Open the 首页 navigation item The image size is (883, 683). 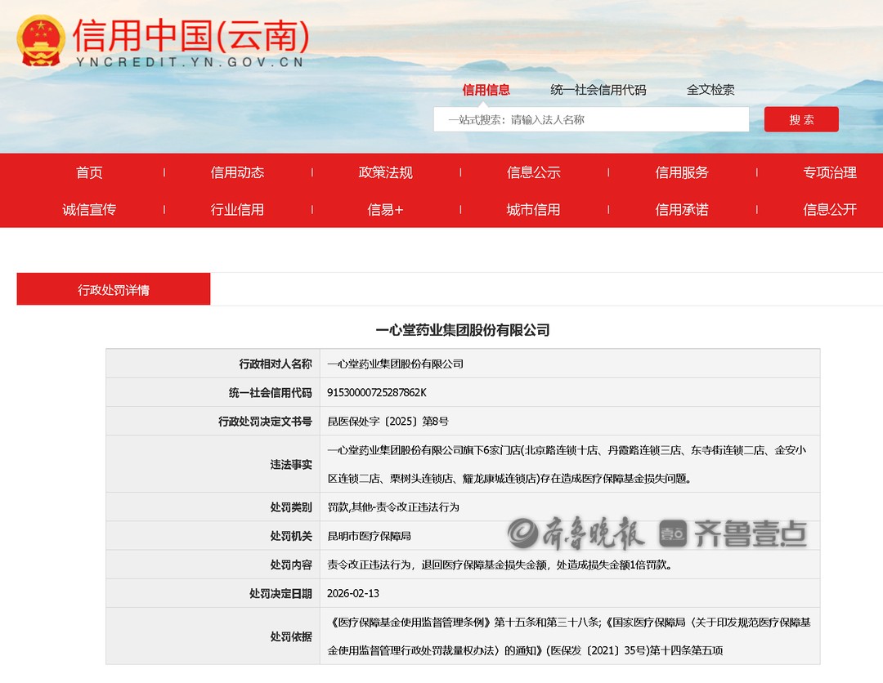89,172
